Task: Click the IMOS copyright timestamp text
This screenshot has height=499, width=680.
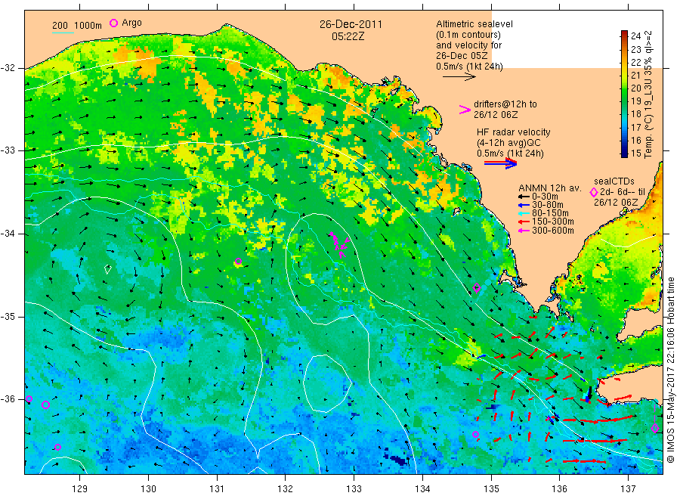Action: coord(671,369)
